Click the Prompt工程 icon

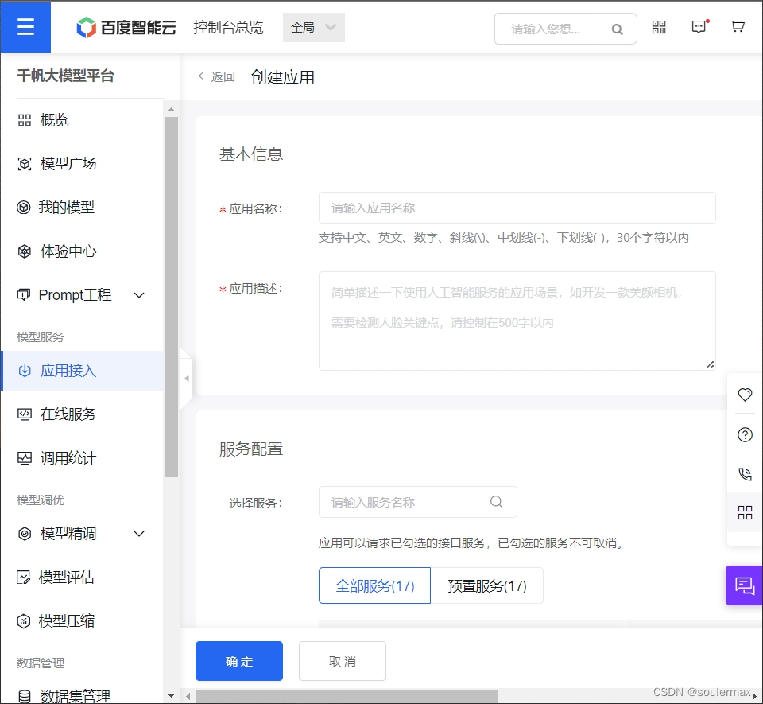tap(23, 295)
